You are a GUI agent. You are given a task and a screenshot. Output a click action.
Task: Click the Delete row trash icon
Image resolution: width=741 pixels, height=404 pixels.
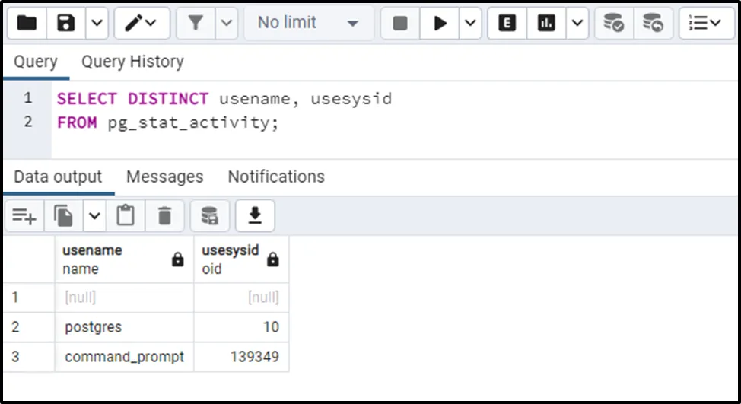pos(164,217)
